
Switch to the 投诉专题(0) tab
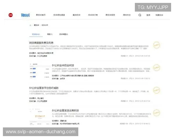(64, 34)
